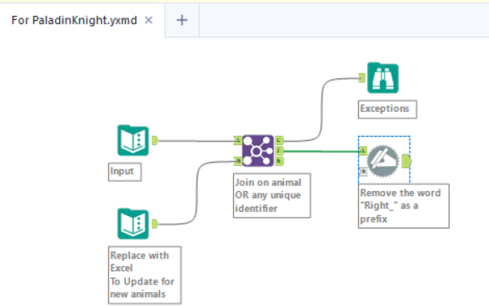The height and width of the screenshot is (307, 489).
Task: Select the second Input tool above "Replace with Excel"
Action: coord(132,224)
